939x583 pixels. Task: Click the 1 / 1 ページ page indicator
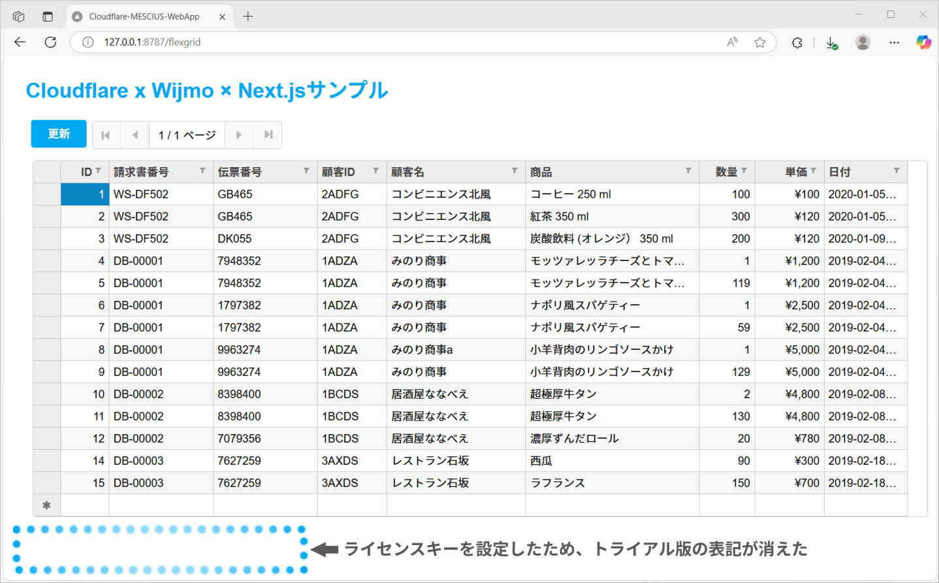187,135
